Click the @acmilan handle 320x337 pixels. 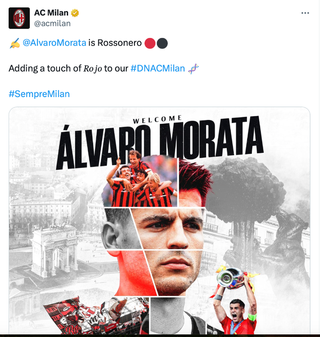[52, 23]
